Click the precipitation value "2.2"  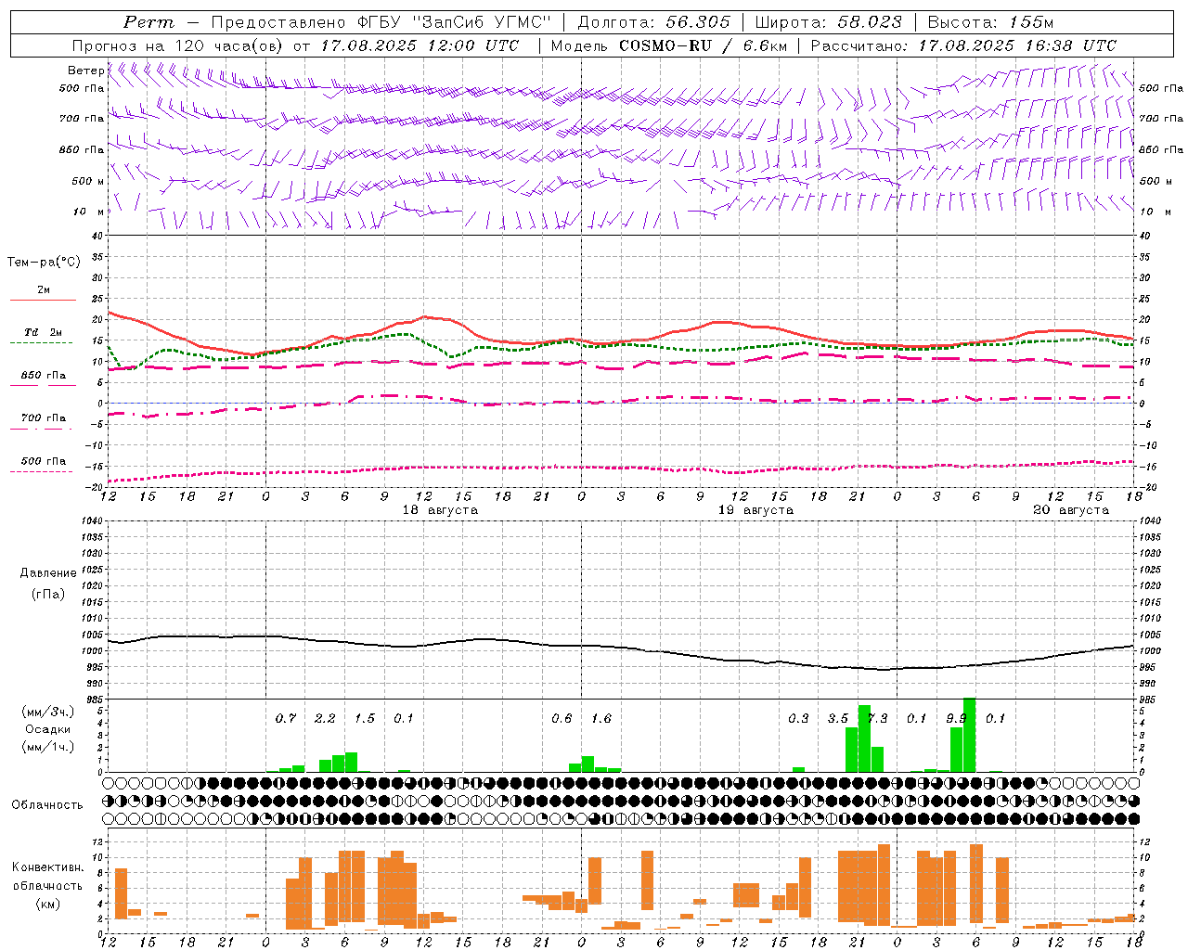point(325,718)
